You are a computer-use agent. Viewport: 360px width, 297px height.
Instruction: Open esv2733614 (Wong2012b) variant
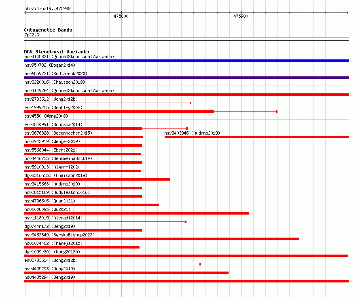coord(51,260)
